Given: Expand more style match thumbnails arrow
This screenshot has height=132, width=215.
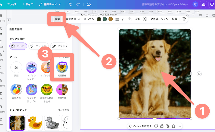Looking at the screenshot, I should point(66,123).
